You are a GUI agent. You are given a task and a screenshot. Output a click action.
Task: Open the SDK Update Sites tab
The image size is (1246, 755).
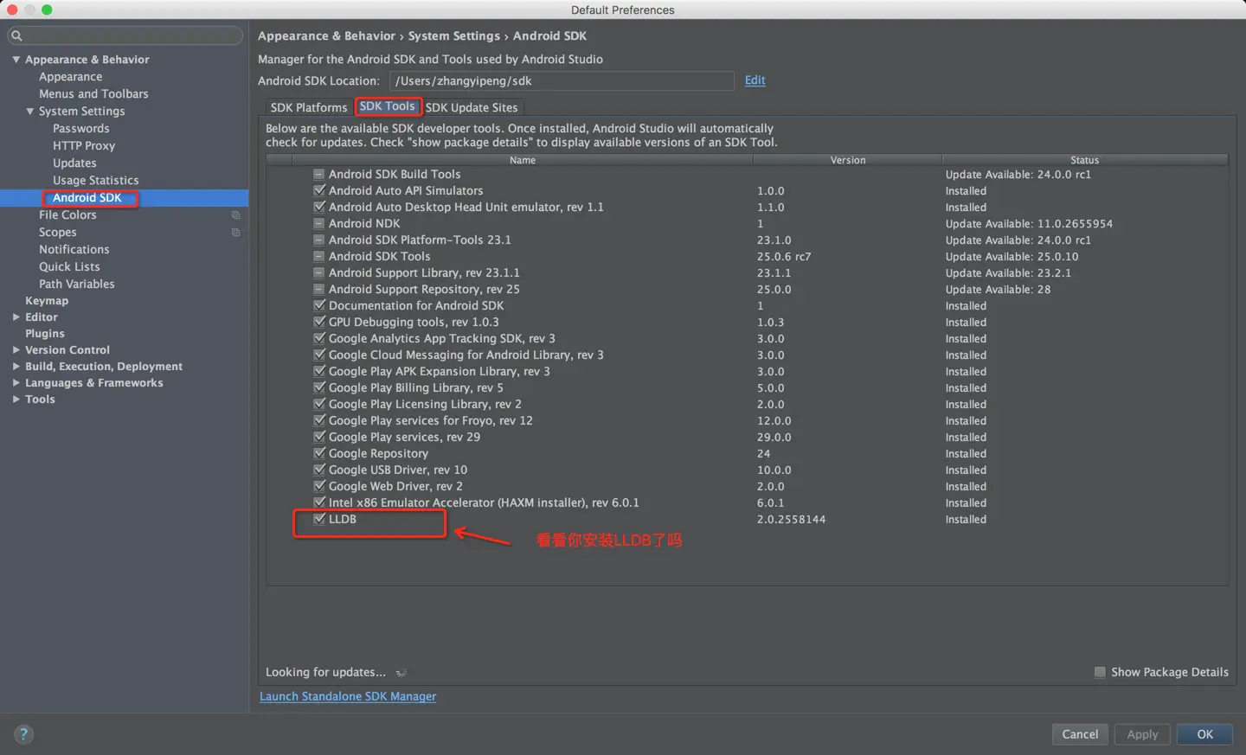pyautogui.click(x=472, y=107)
